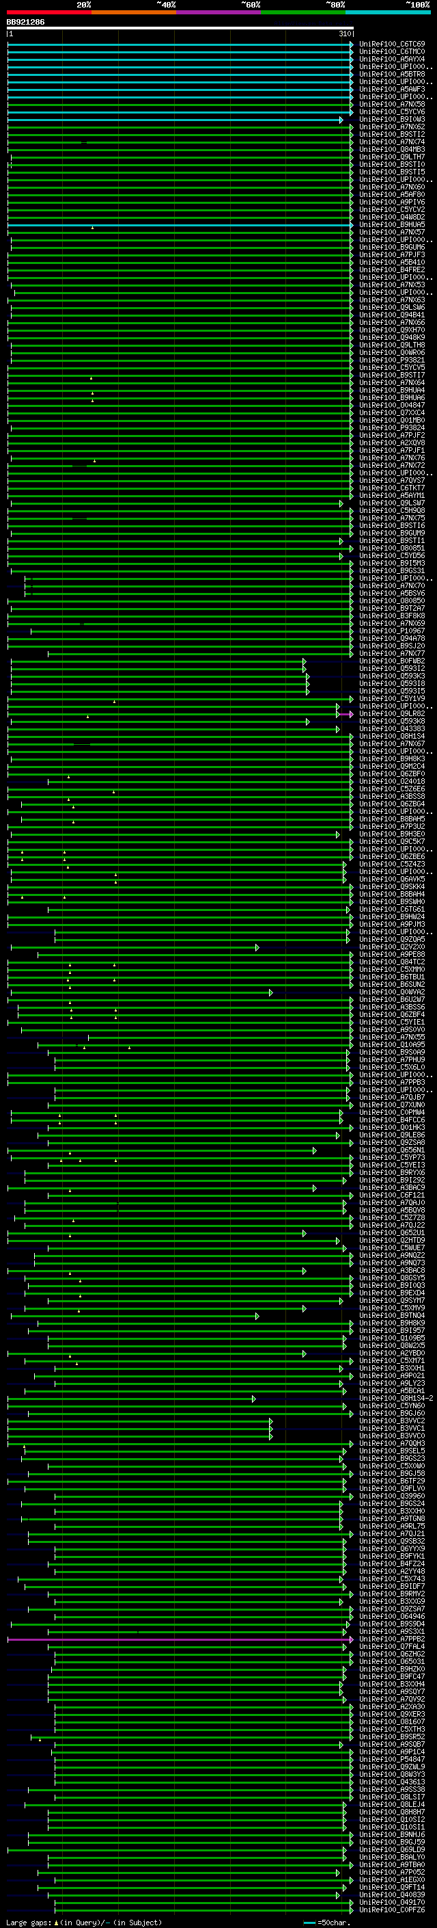This screenshot has width=437, height=1928.
Task: Click the red ~20% identity legend segment
Action: 49,13
